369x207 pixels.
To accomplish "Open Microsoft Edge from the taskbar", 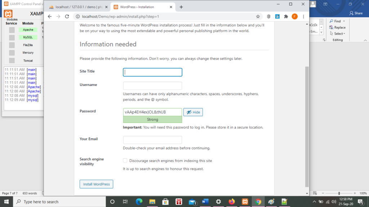I will coord(139,202).
